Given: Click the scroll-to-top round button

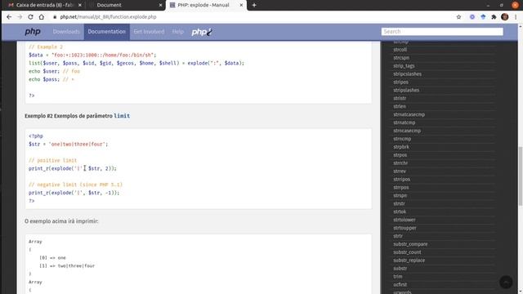Looking at the screenshot, I should 506,282.
